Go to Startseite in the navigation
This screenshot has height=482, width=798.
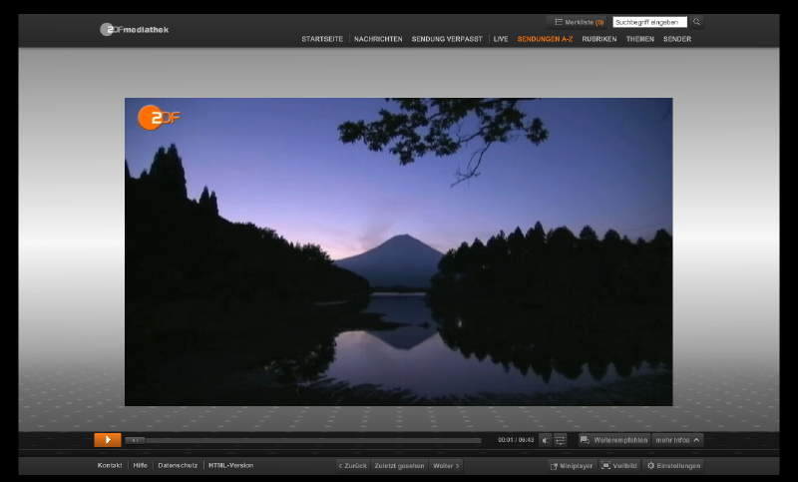tap(322, 39)
